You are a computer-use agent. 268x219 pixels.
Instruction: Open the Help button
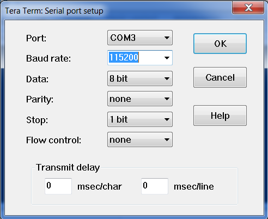tap(220, 115)
